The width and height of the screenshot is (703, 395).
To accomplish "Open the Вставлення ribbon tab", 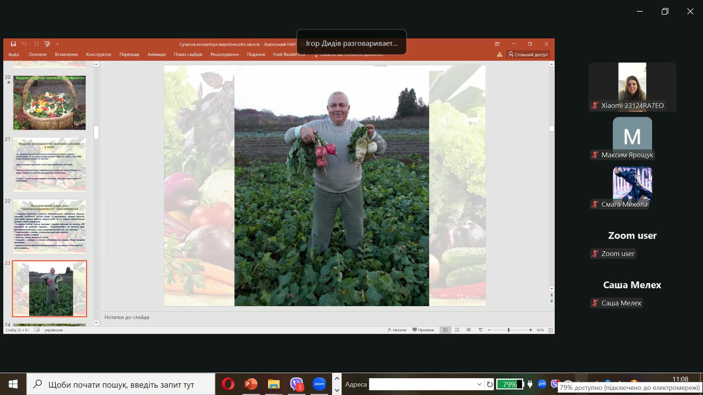I will 66,54.
